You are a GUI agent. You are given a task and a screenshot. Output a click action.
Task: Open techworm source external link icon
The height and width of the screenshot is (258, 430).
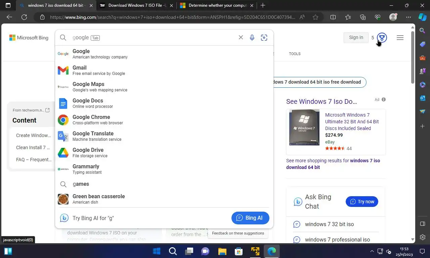tap(47, 110)
